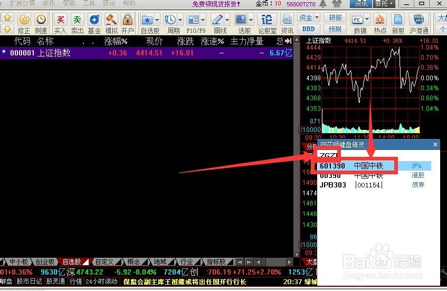Click the scrolling news headline text
Screen dimensions: 447x291
(185, 282)
